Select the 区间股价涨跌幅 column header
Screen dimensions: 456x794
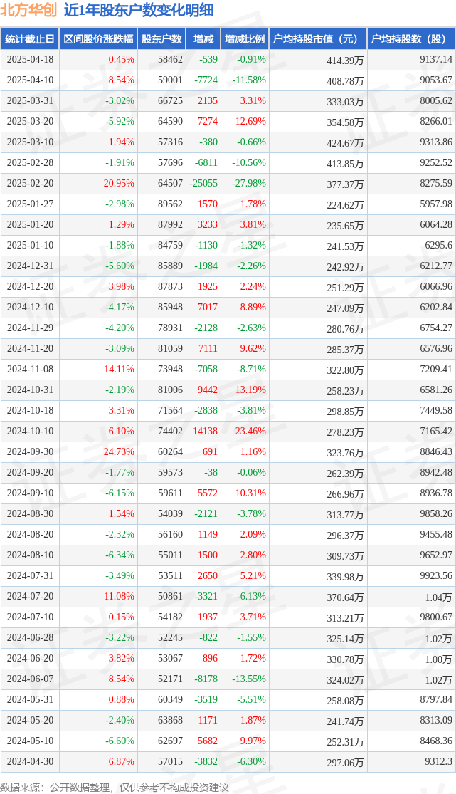[97, 39]
